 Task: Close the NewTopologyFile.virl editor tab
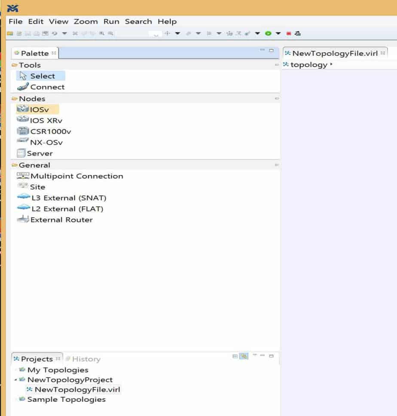[x=383, y=53]
